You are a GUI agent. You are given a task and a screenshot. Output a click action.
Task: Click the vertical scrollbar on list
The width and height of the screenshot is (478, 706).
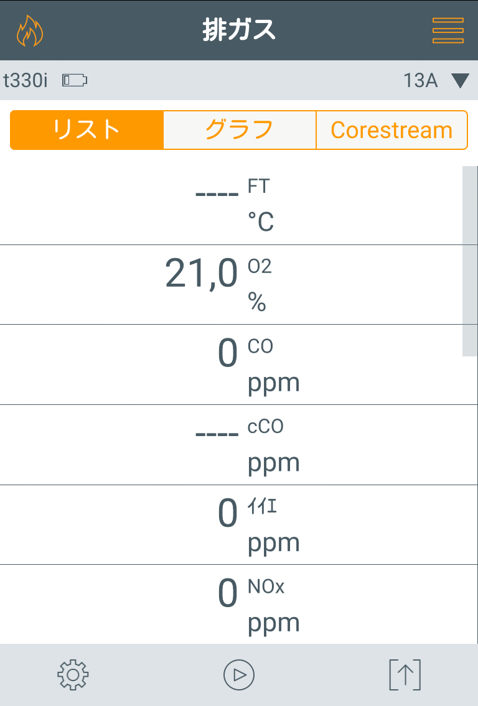tap(469, 261)
